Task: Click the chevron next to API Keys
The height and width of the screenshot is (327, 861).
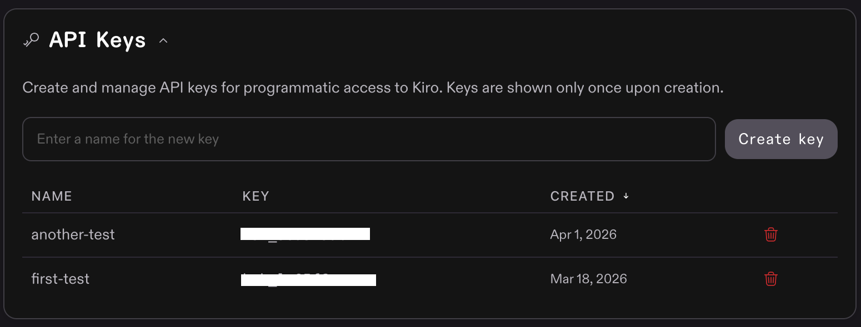Action: 163,40
